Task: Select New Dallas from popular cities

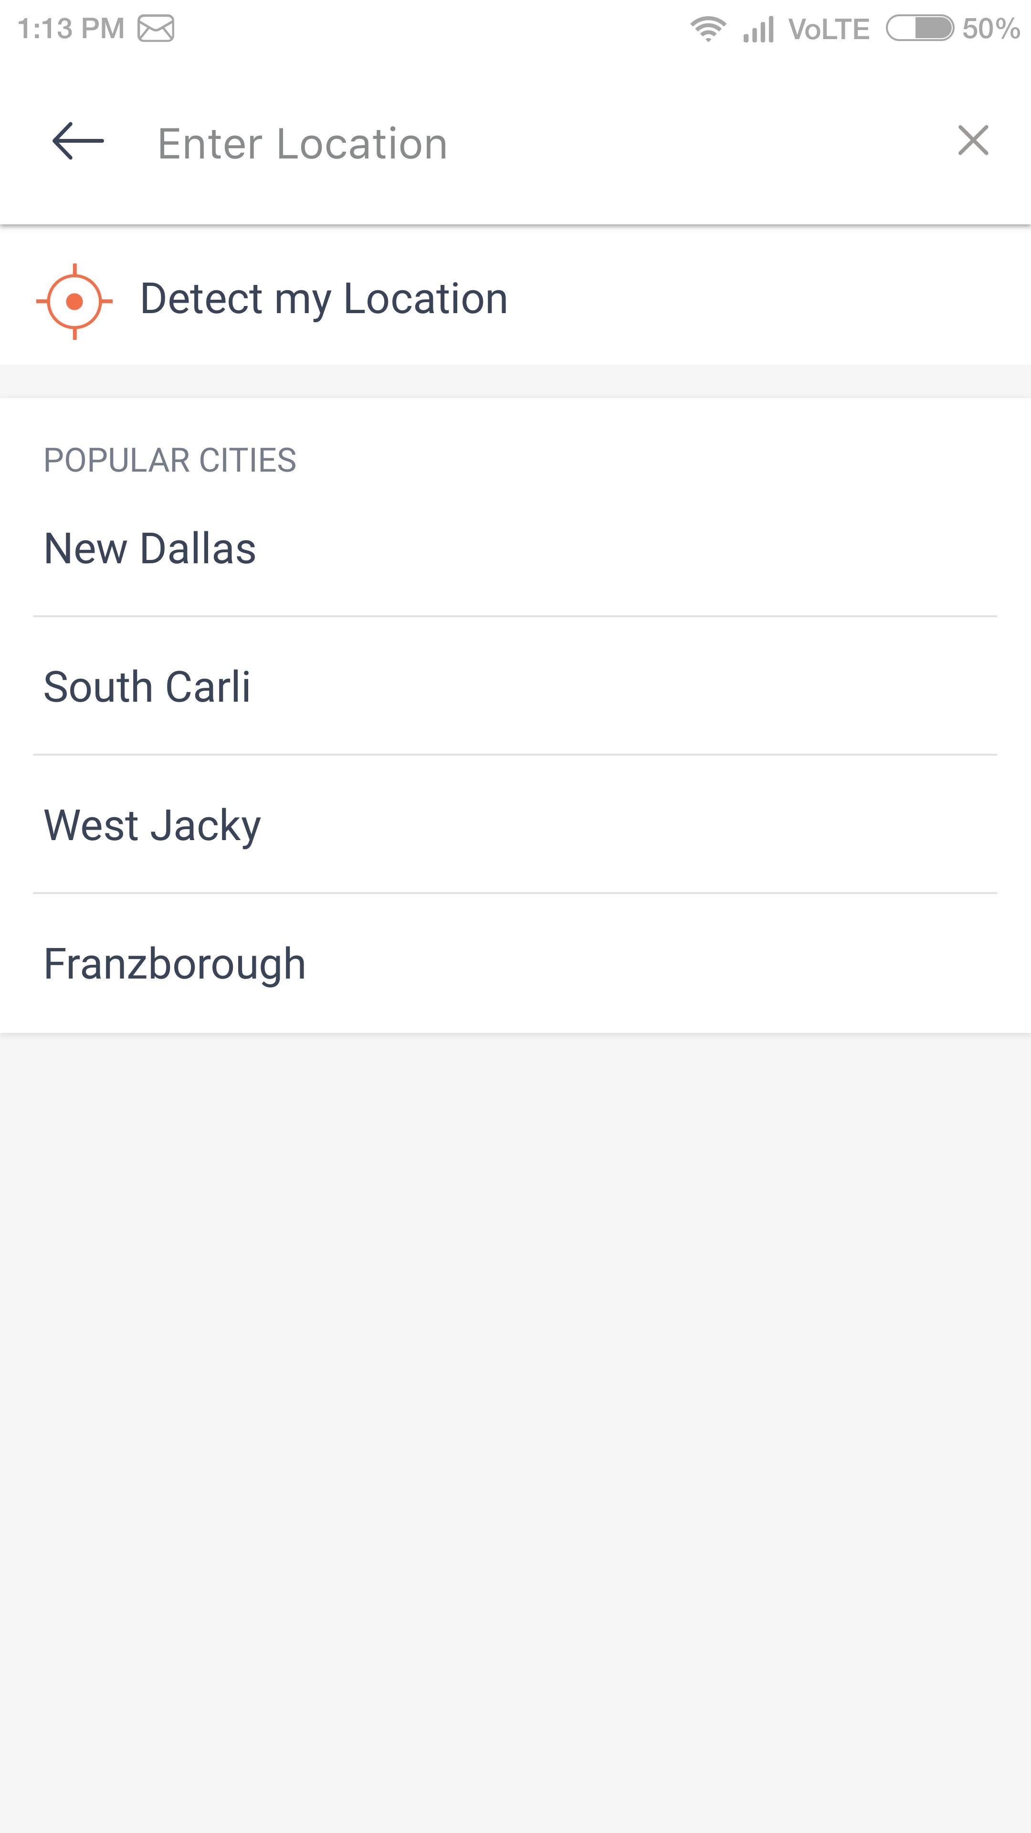Action: 150,548
